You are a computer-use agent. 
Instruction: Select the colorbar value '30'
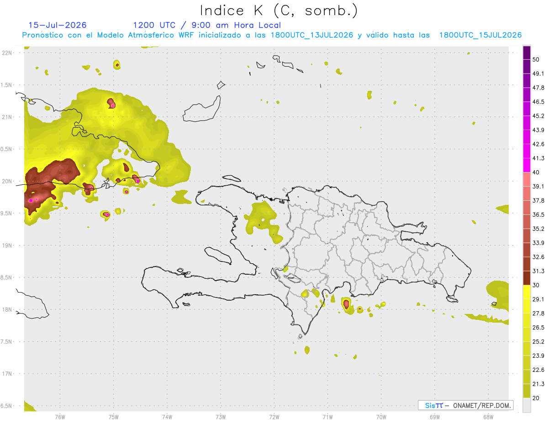(x=536, y=285)
